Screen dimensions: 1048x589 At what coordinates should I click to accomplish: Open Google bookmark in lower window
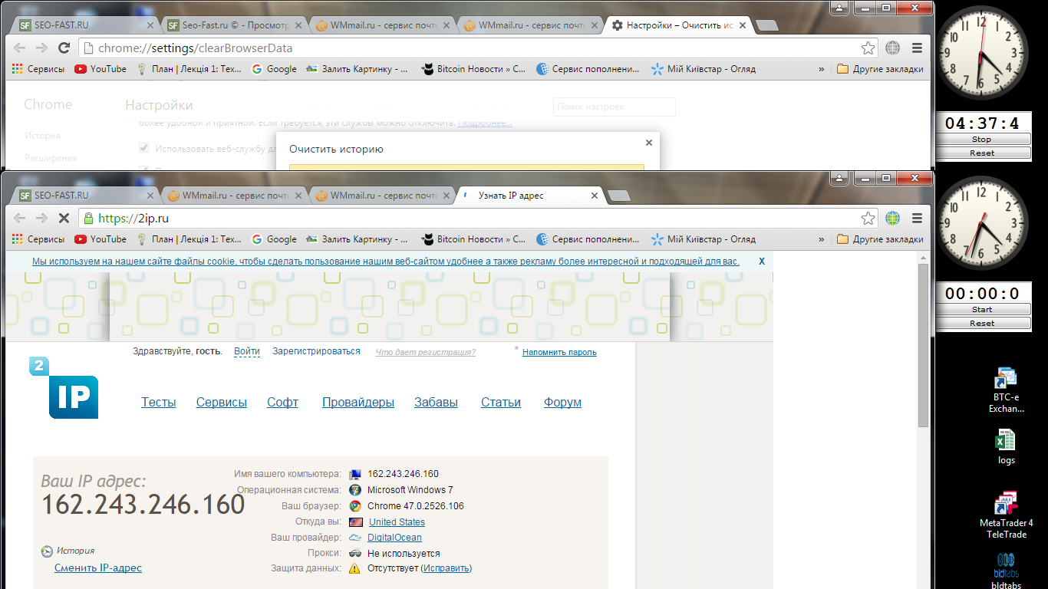[274, 239]
